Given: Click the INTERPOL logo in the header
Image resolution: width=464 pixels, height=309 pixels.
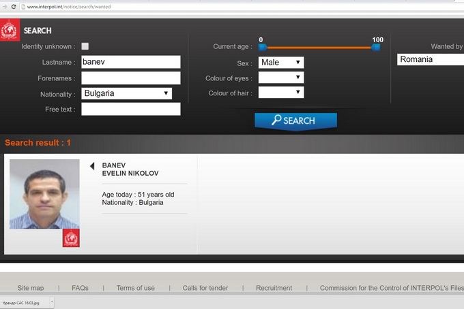Looking at the screenshot, I should click(10, 31).
